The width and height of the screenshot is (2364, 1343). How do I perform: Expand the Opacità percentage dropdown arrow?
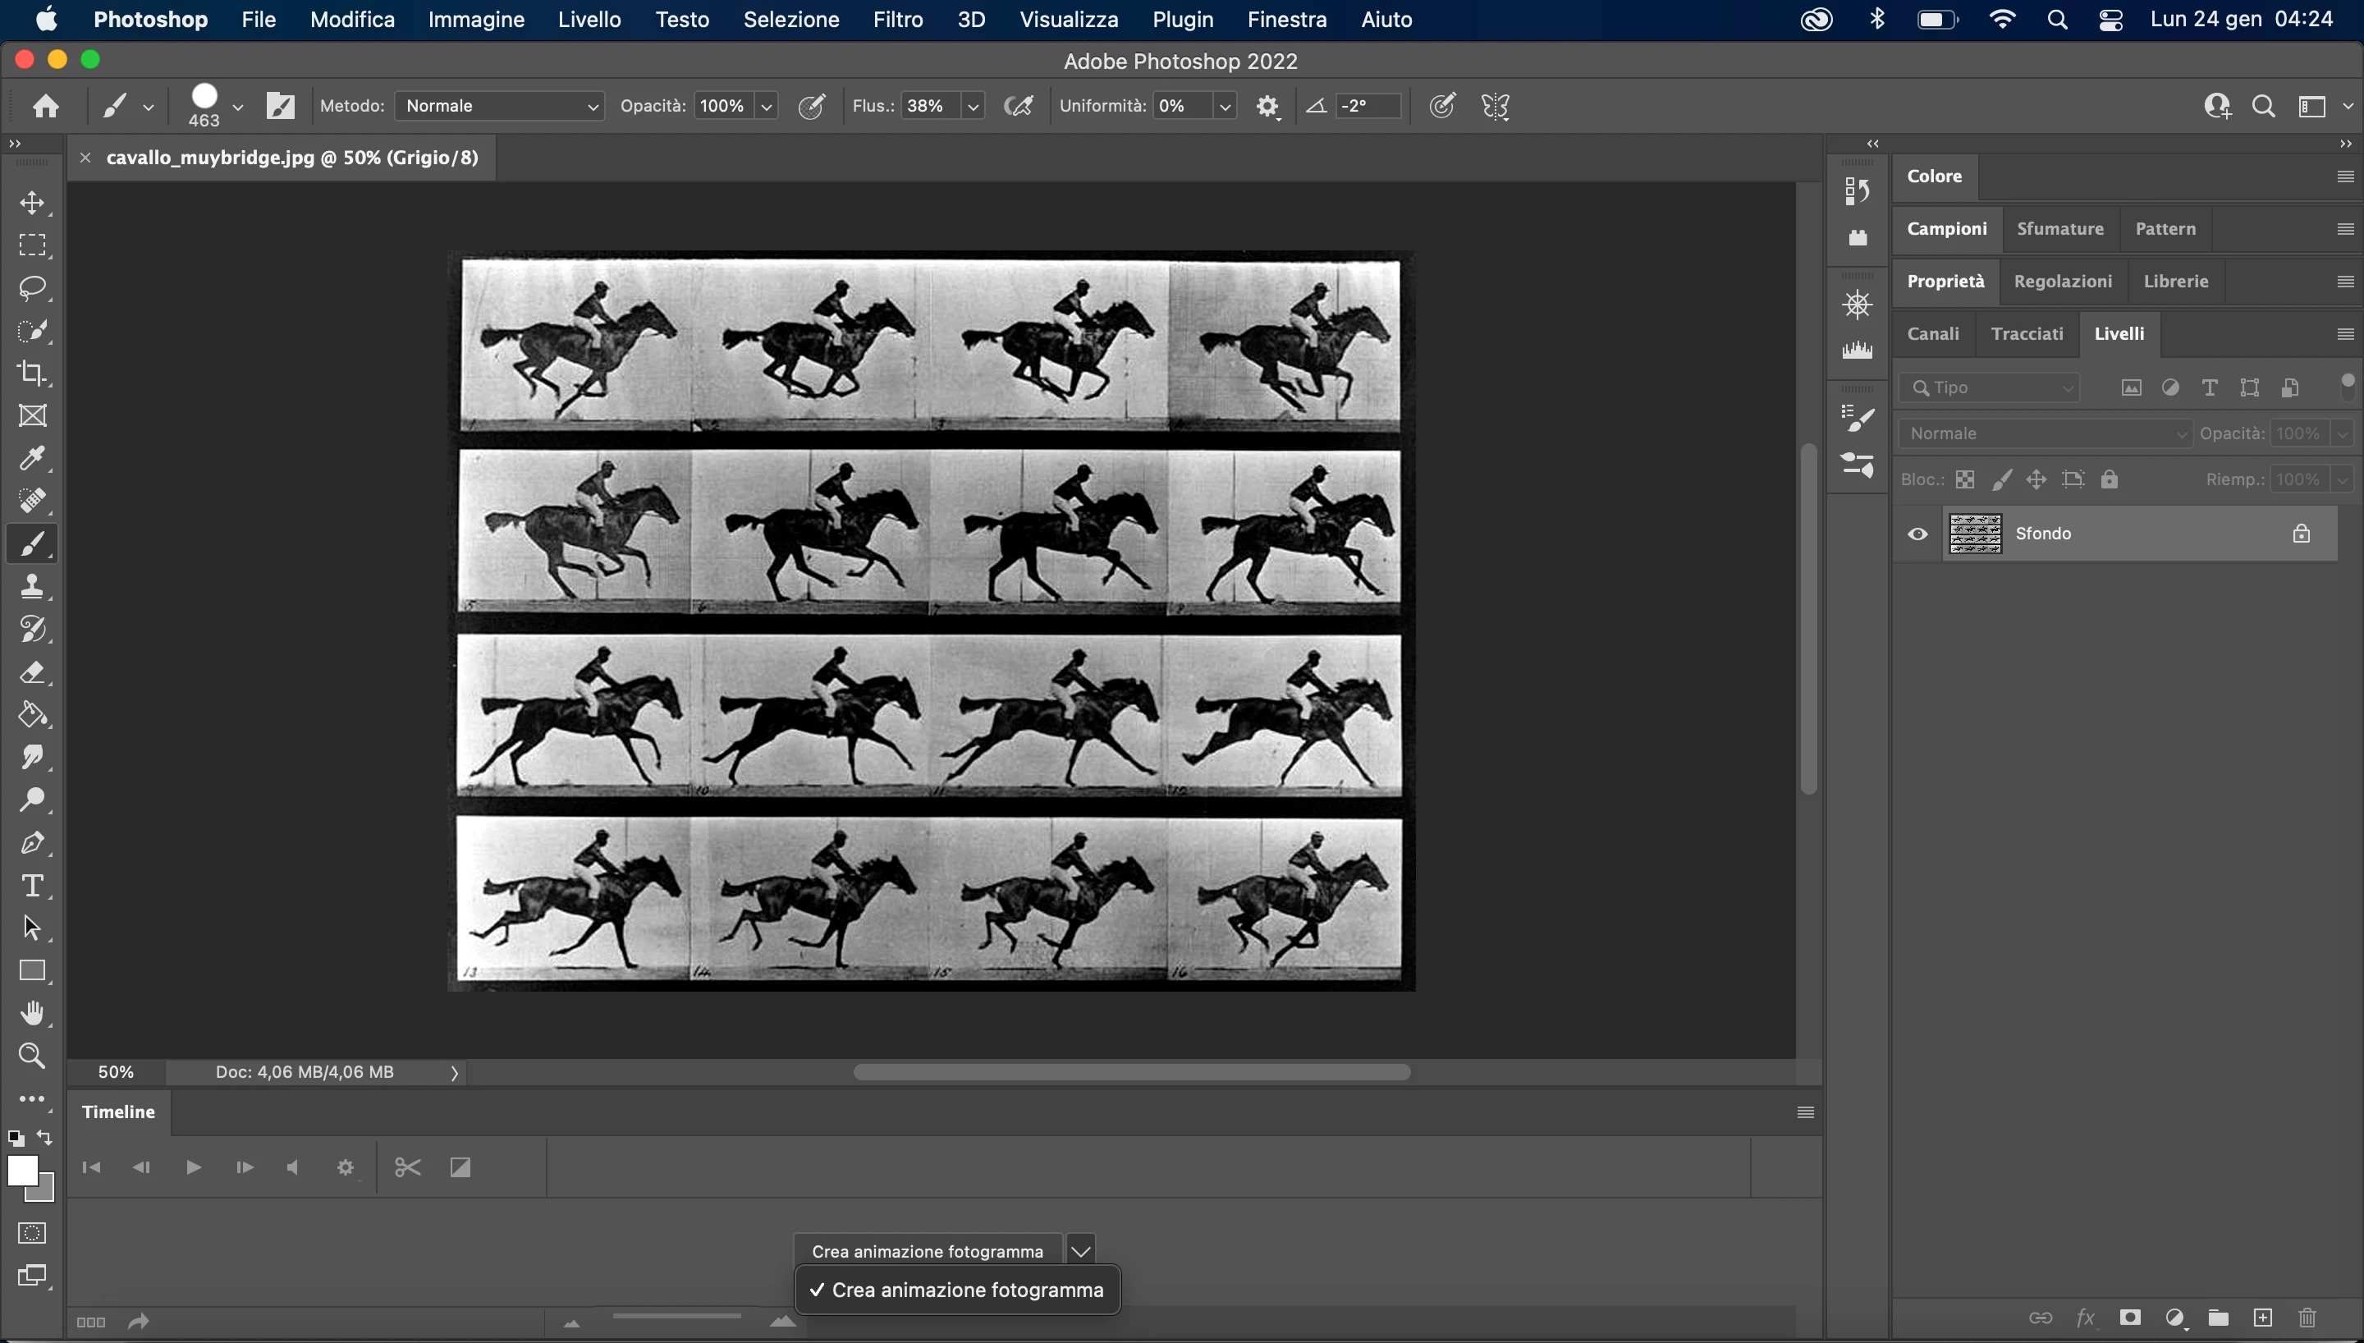[x=766, y=106]
